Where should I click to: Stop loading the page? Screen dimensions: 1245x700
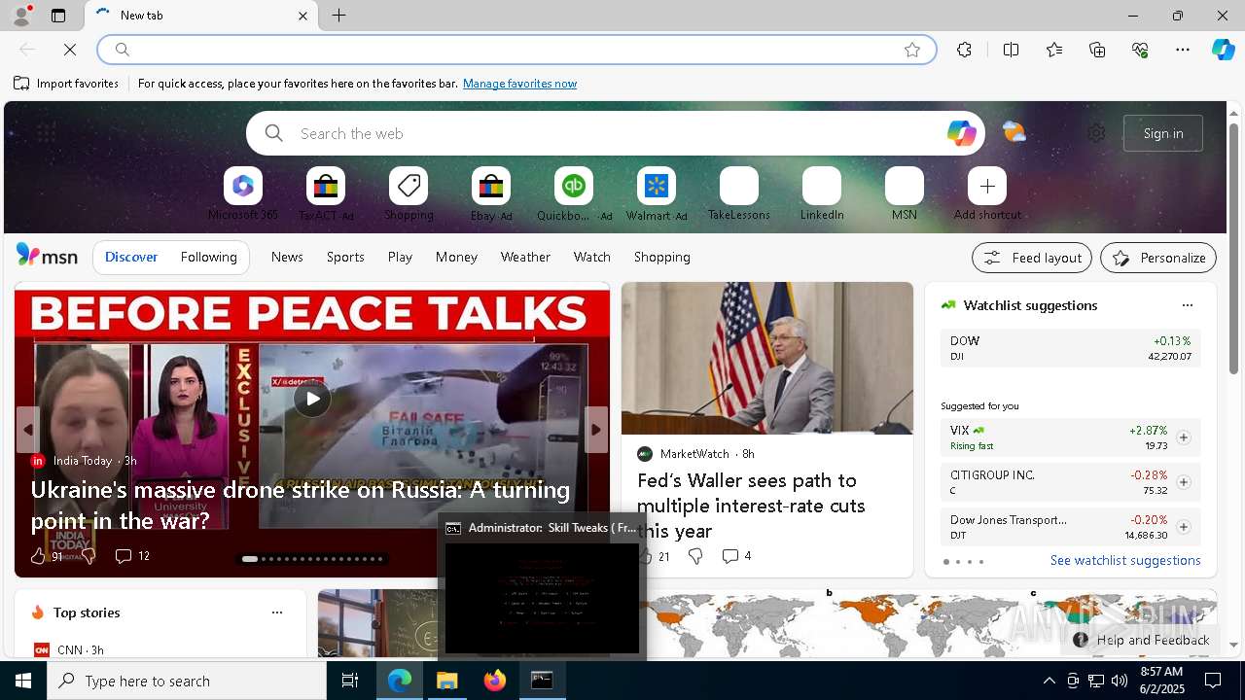[x=70, y=50]
